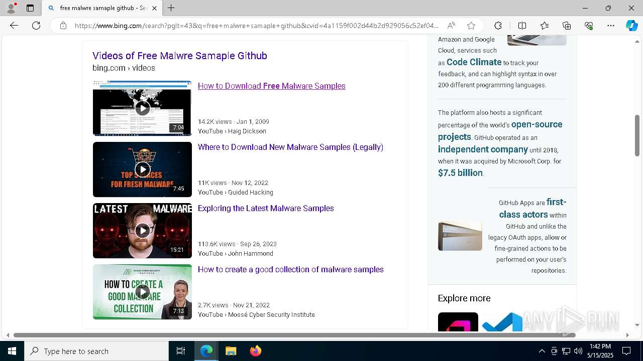Image resolution: width=643 pixels, height=361 pixels.
Task: Click bing.com › videos breadcrumb
Action: [x=124, y=68]
